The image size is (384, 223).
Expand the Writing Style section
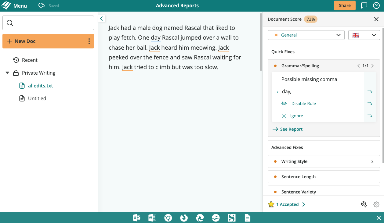[324, 161]
